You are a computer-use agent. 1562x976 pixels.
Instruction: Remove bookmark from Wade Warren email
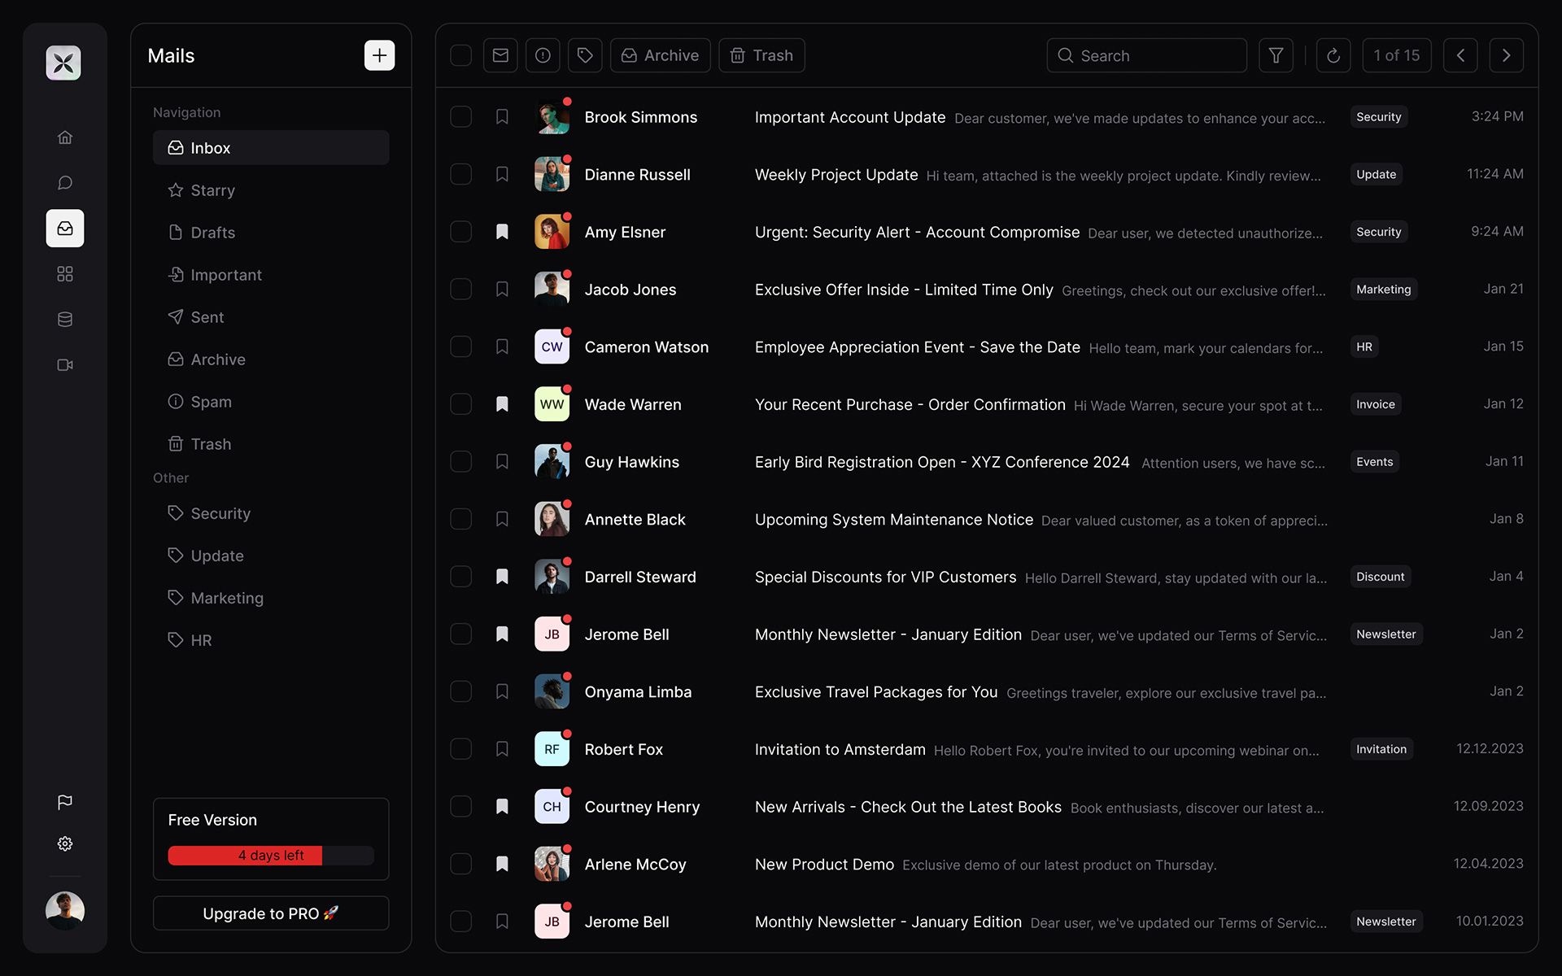point(502,404)
